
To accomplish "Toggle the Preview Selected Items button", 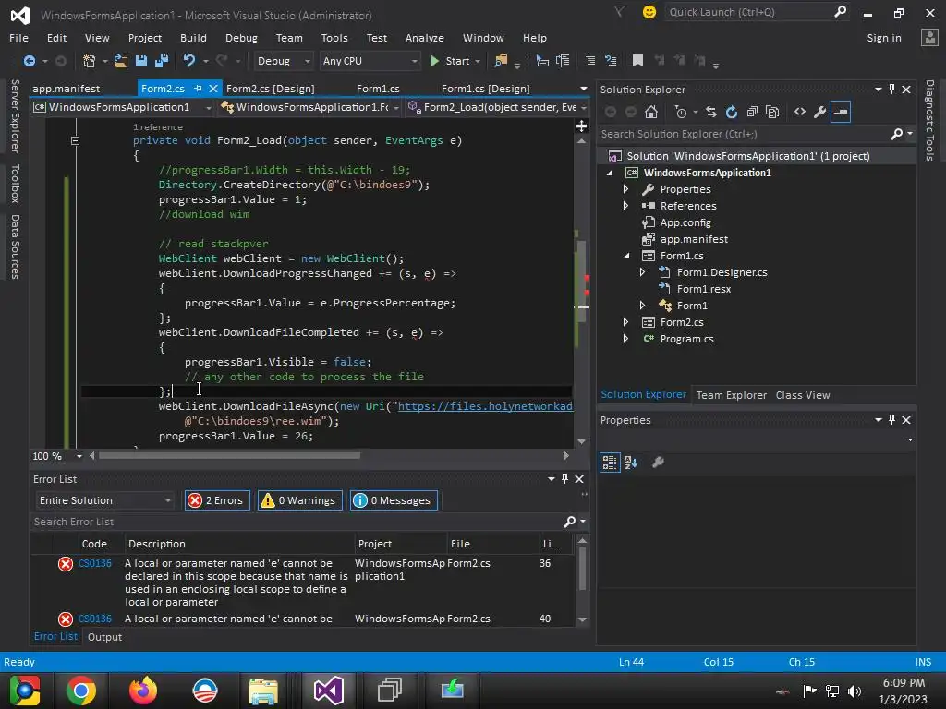I will click(x=841, y=112).
